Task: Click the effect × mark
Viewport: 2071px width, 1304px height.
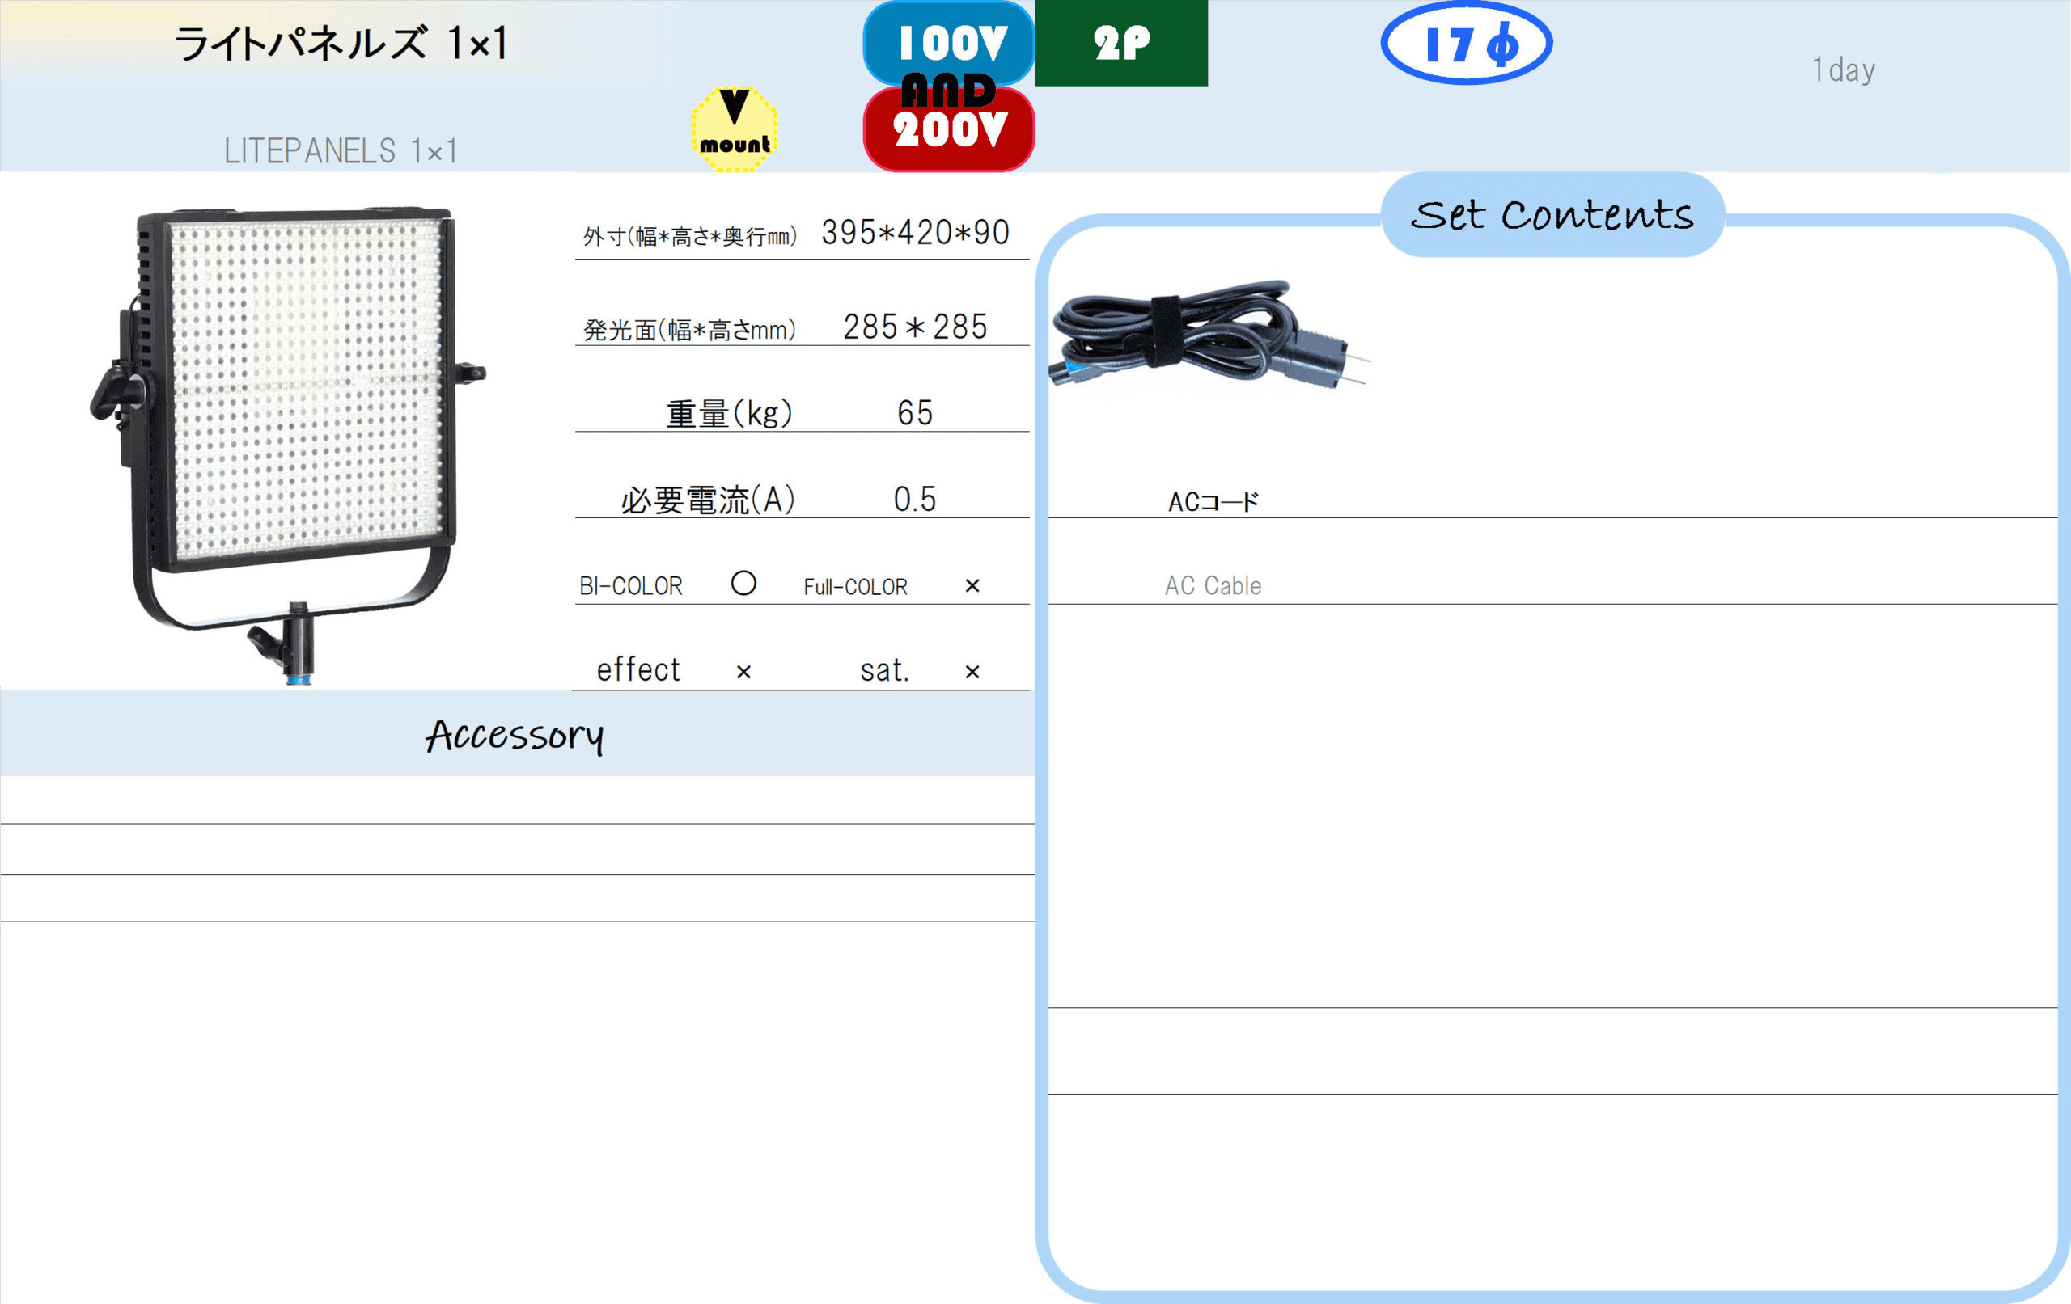Action: pos(744,672)
